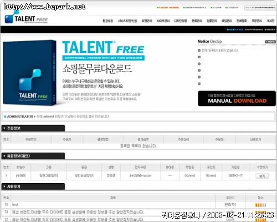This screenshot has height=222, width=277.
Task: Open the 회원관리 menu
Action: pyautogui.click(x=147, y=21)
